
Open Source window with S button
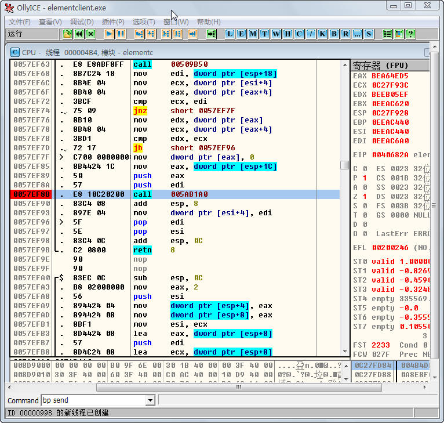[369, 34]
